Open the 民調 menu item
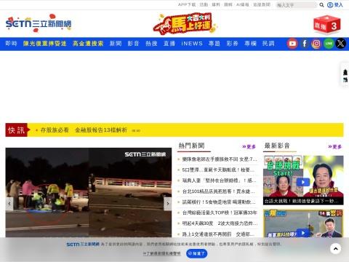Image resolution: width=349 pixels, height=262 pixels. (268, 44)
